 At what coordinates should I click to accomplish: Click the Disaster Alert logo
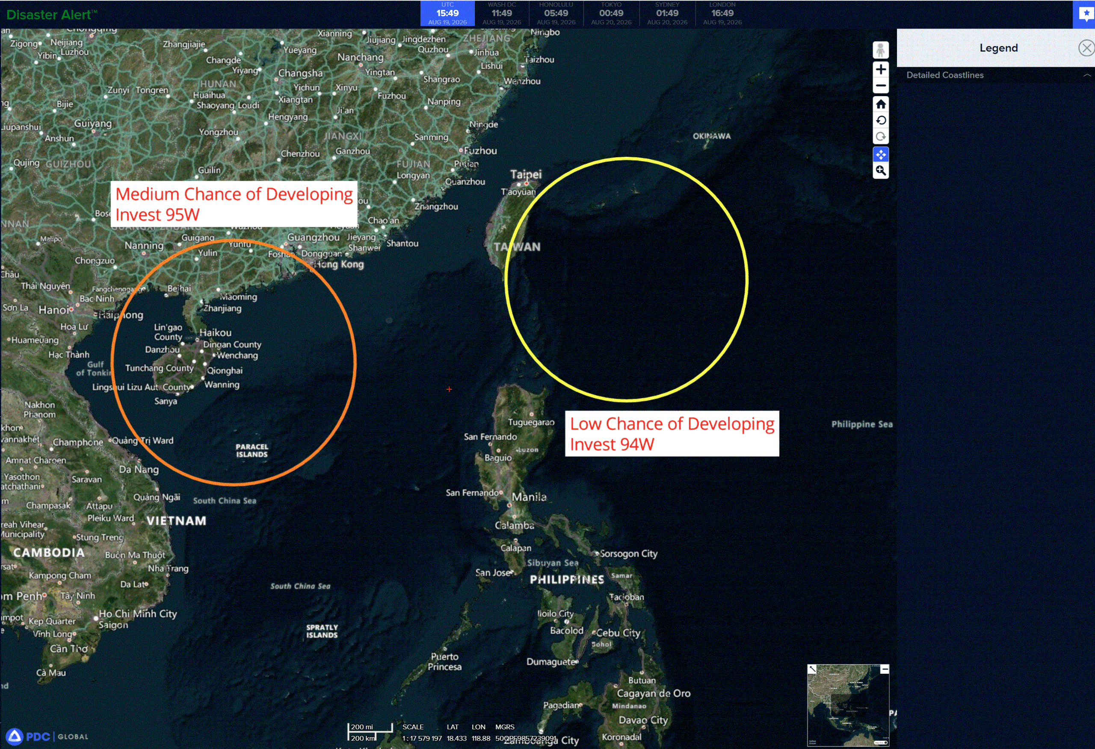(51, 15)
